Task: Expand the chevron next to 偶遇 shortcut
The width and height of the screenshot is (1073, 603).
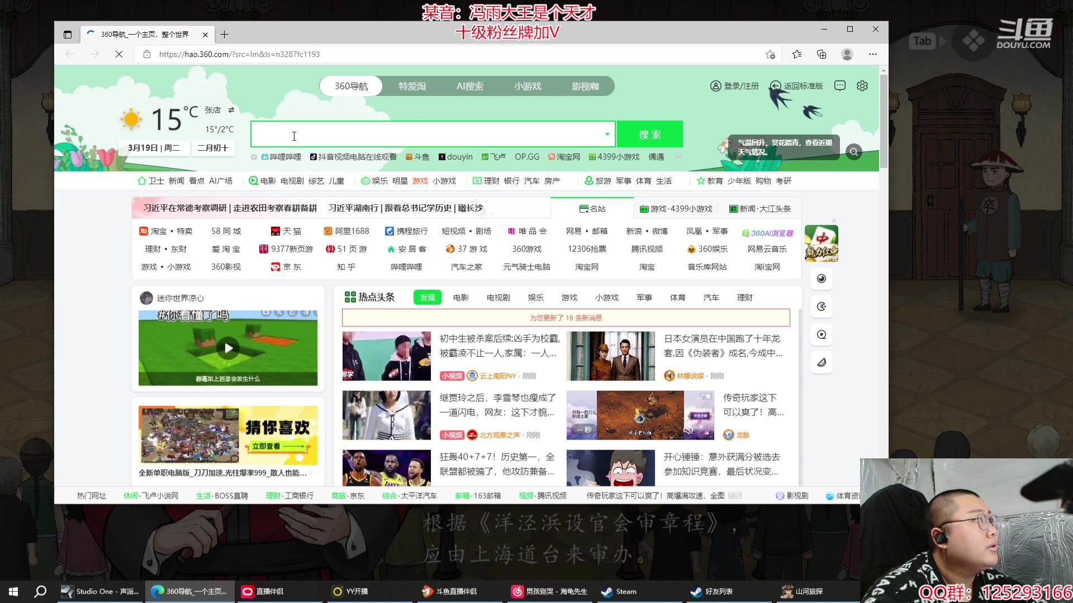Action: (678, 157)
